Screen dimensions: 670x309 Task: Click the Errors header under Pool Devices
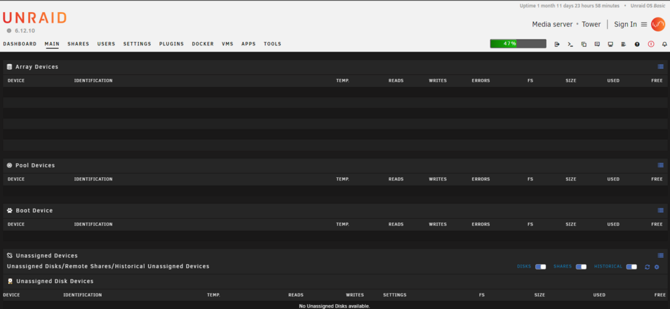click(x=480, y=179)
